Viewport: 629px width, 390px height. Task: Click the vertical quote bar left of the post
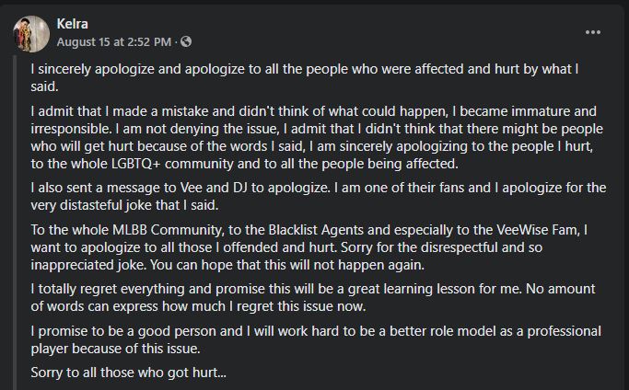coord(16,223)
